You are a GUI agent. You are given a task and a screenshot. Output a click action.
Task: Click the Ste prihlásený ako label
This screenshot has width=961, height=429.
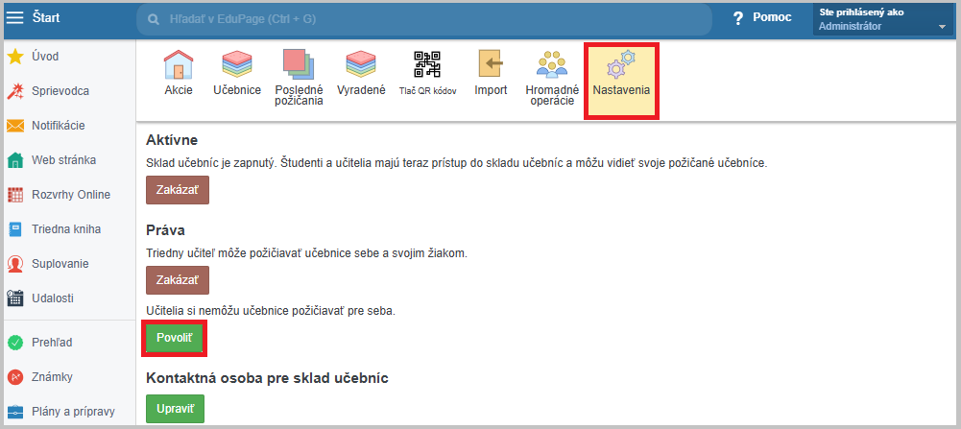861,12
